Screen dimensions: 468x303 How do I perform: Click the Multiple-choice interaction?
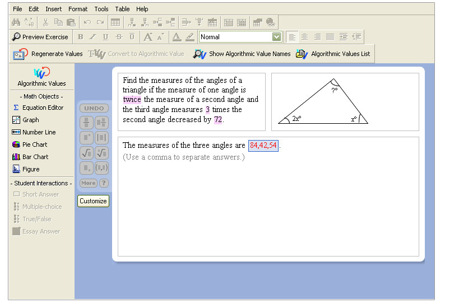tap(38, 207)
